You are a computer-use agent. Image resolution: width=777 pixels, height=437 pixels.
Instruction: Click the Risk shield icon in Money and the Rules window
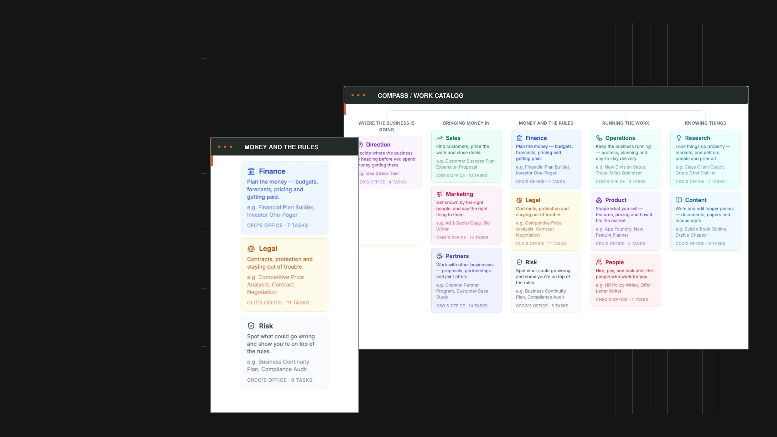click(x=251, y=326)
